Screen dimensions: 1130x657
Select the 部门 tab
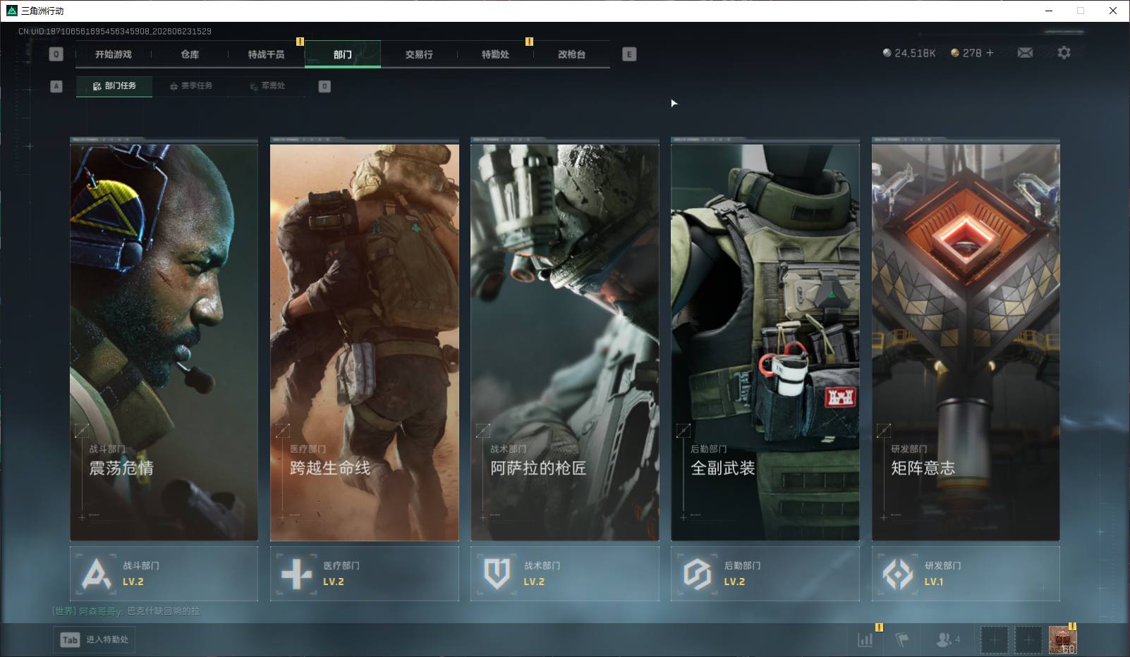[343, 54]
